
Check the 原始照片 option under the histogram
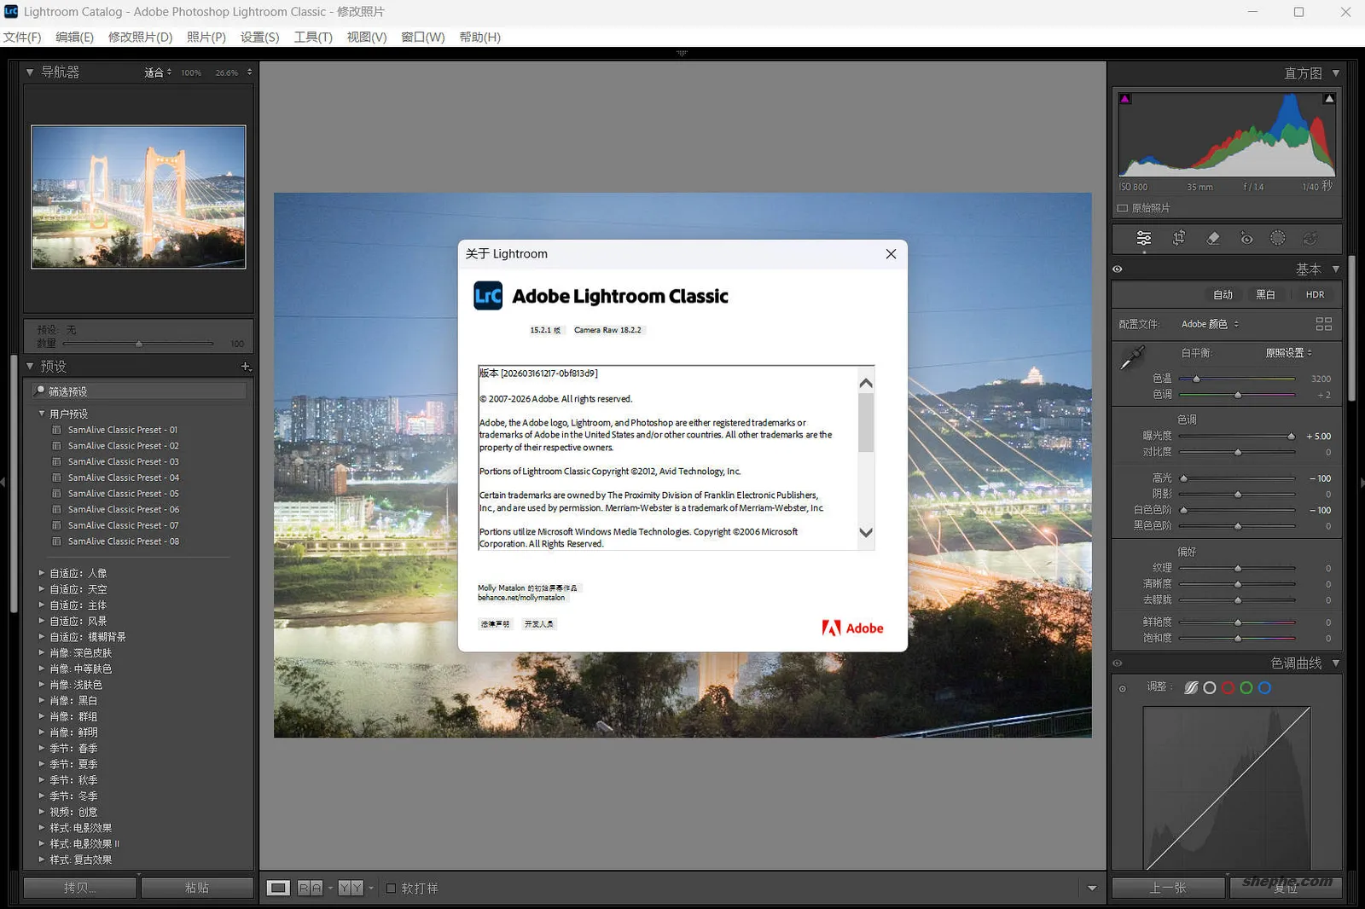click(1124, 207)
